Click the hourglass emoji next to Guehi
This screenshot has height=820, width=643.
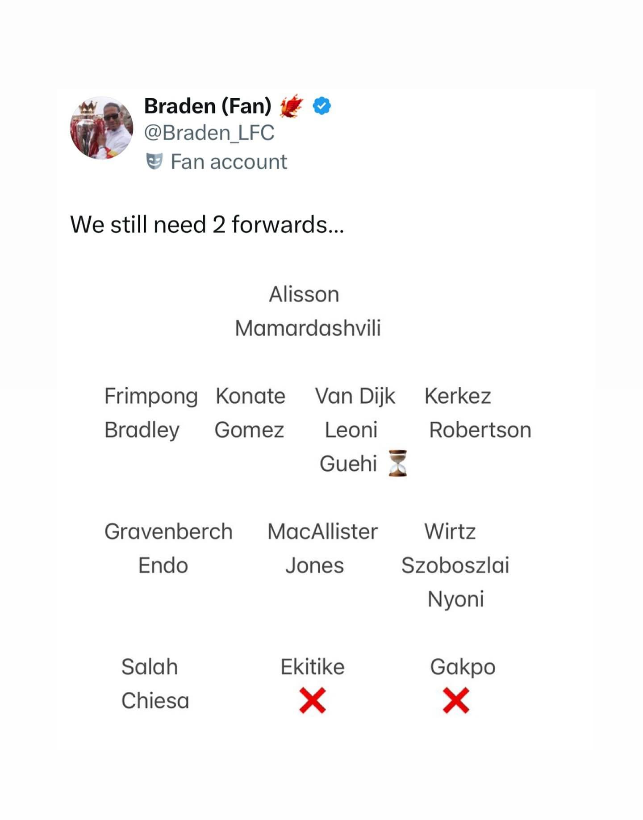click(x=397, y=463)
